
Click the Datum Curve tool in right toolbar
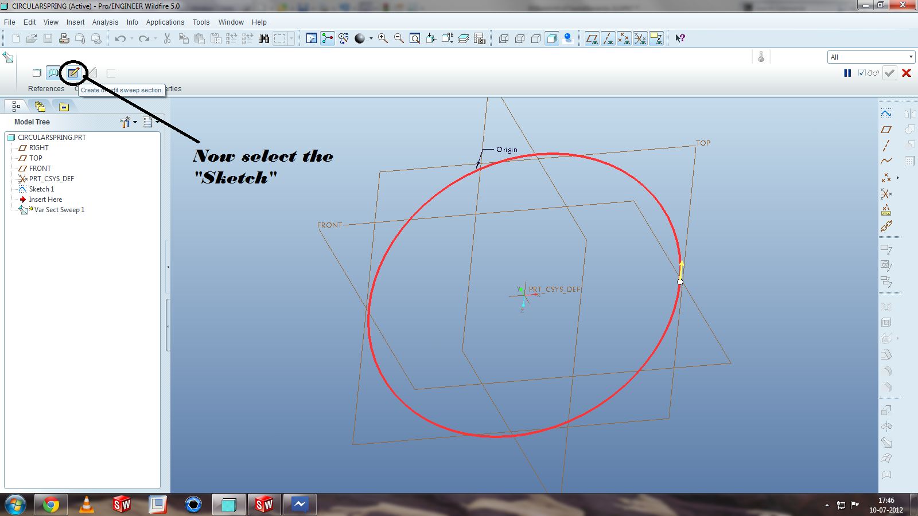point(886,162)
